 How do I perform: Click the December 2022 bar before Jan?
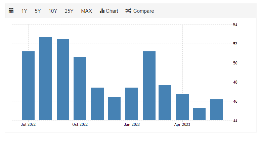(x=114, y=108)
